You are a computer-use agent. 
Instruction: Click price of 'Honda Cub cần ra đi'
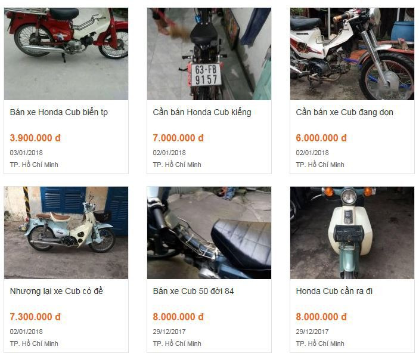pyautogui.click(x=321, y=317)
